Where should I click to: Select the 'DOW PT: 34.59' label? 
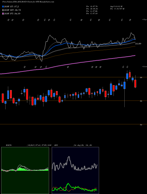click(12, 14)
